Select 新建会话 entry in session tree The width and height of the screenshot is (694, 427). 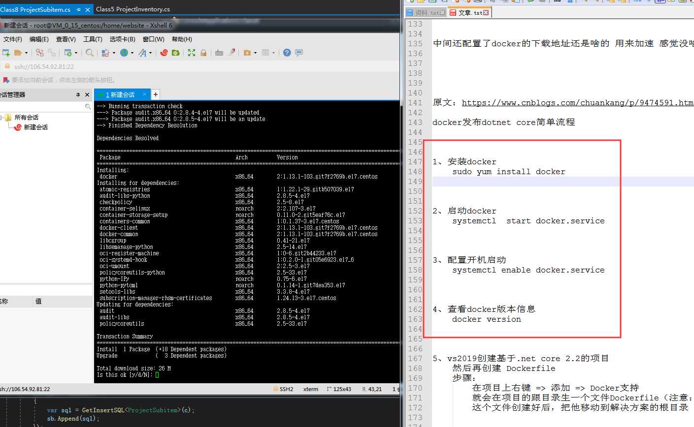(36, 127)
